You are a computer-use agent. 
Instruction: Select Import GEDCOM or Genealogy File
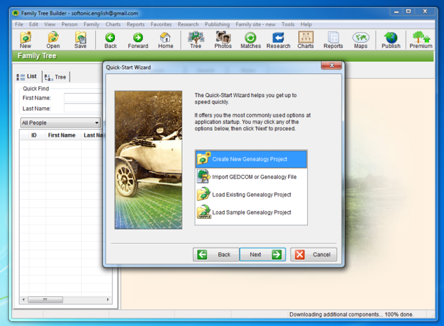click(251, 177)
